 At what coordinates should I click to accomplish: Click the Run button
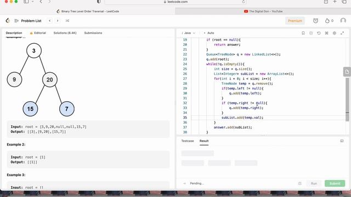314,183
